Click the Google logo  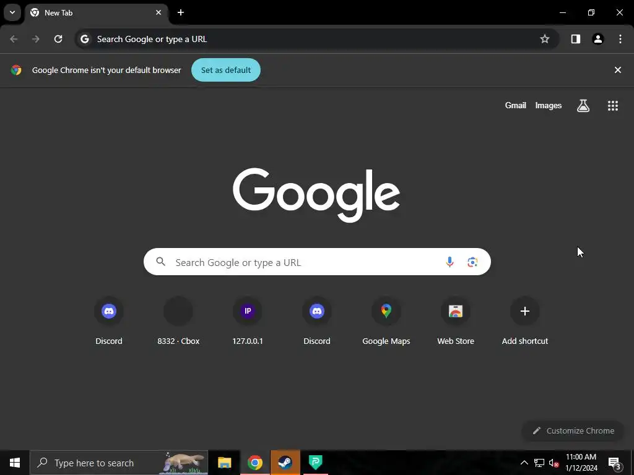pos(316,195)
